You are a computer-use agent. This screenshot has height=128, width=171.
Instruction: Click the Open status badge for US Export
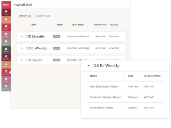(x=57, y=60)
